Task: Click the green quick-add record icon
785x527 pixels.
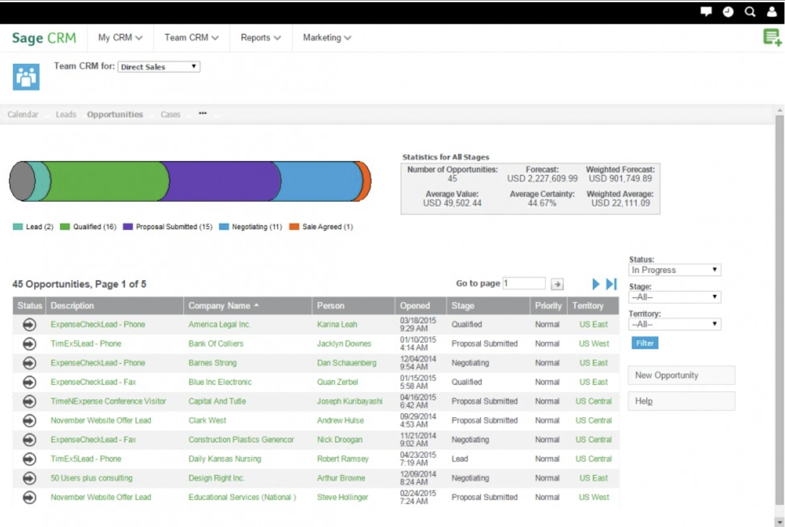Action: pos(772,38)
